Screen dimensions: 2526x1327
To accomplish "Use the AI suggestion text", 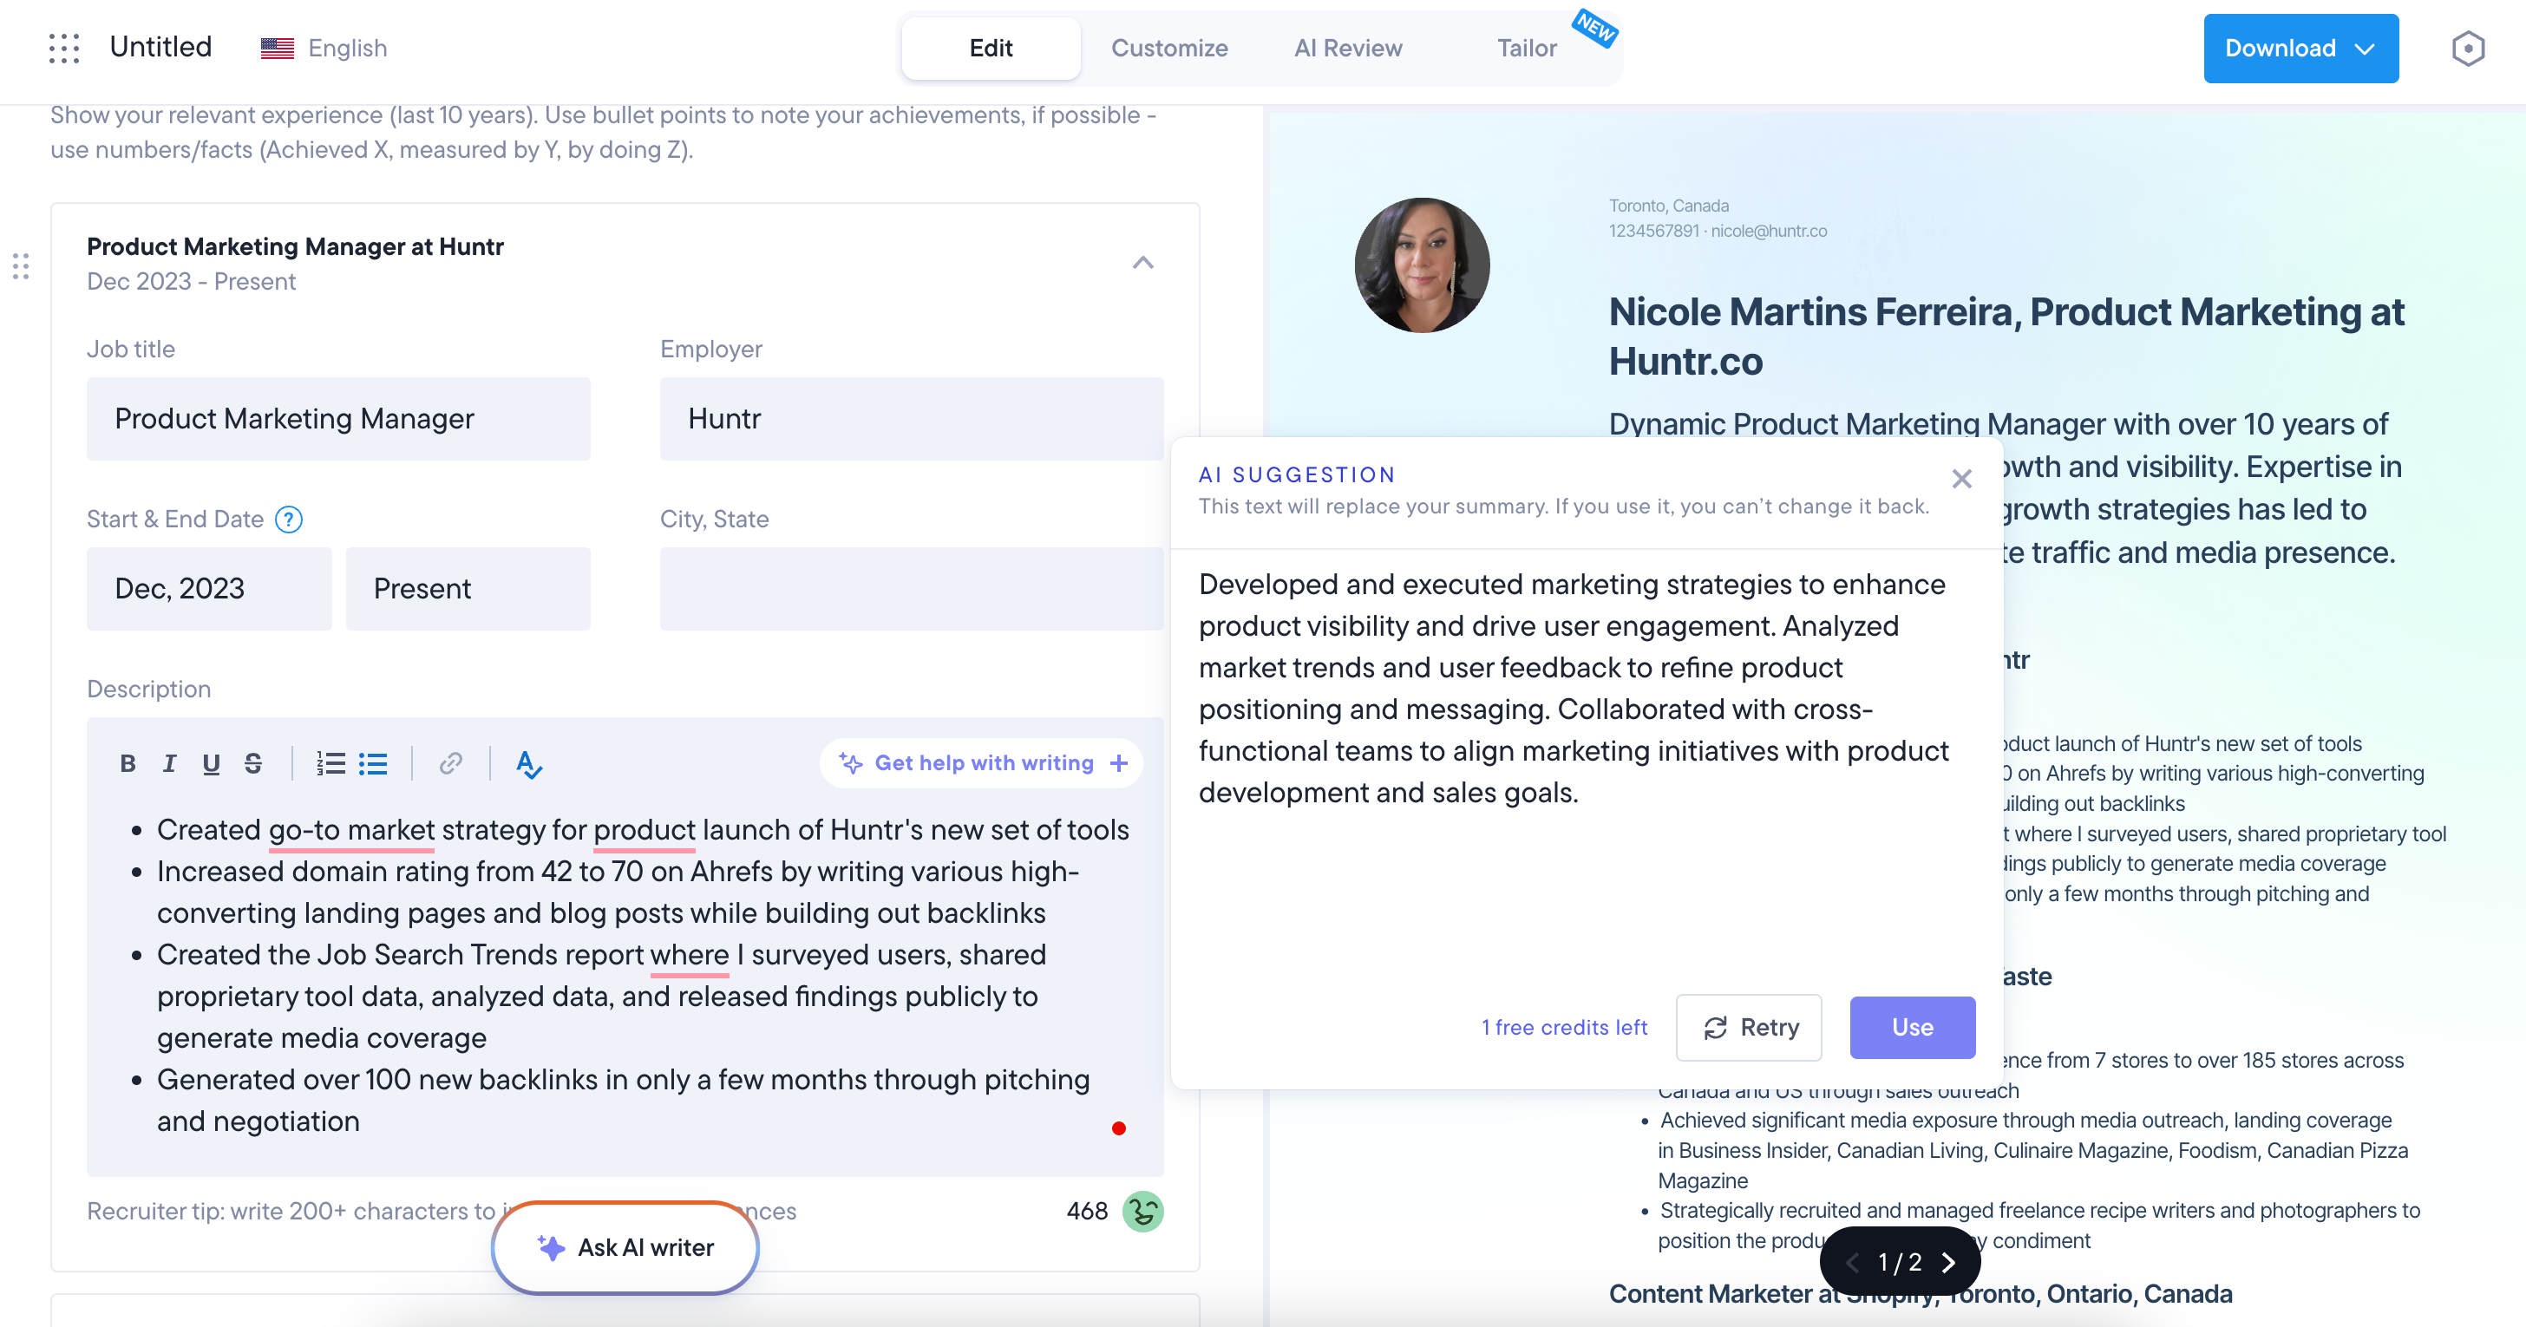I will 1911,1027.
